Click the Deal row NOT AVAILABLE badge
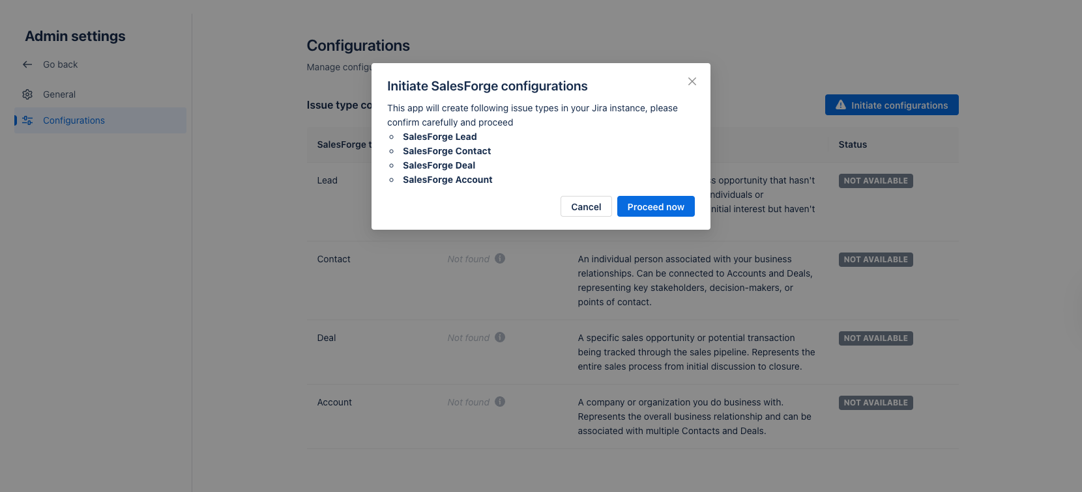The image size is (1082, 492). coord(875,338)
